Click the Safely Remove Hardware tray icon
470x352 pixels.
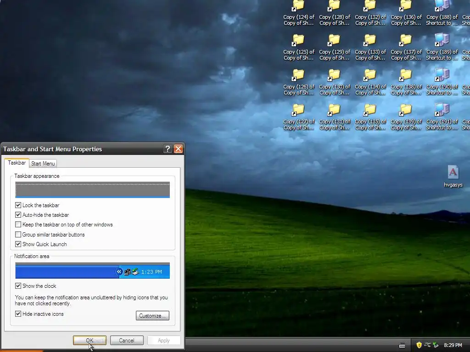click(436, 345)
